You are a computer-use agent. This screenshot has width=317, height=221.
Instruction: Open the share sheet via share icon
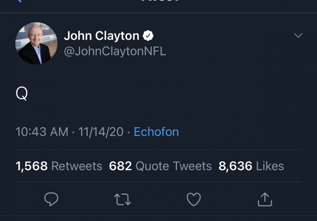tap(264, 199)
